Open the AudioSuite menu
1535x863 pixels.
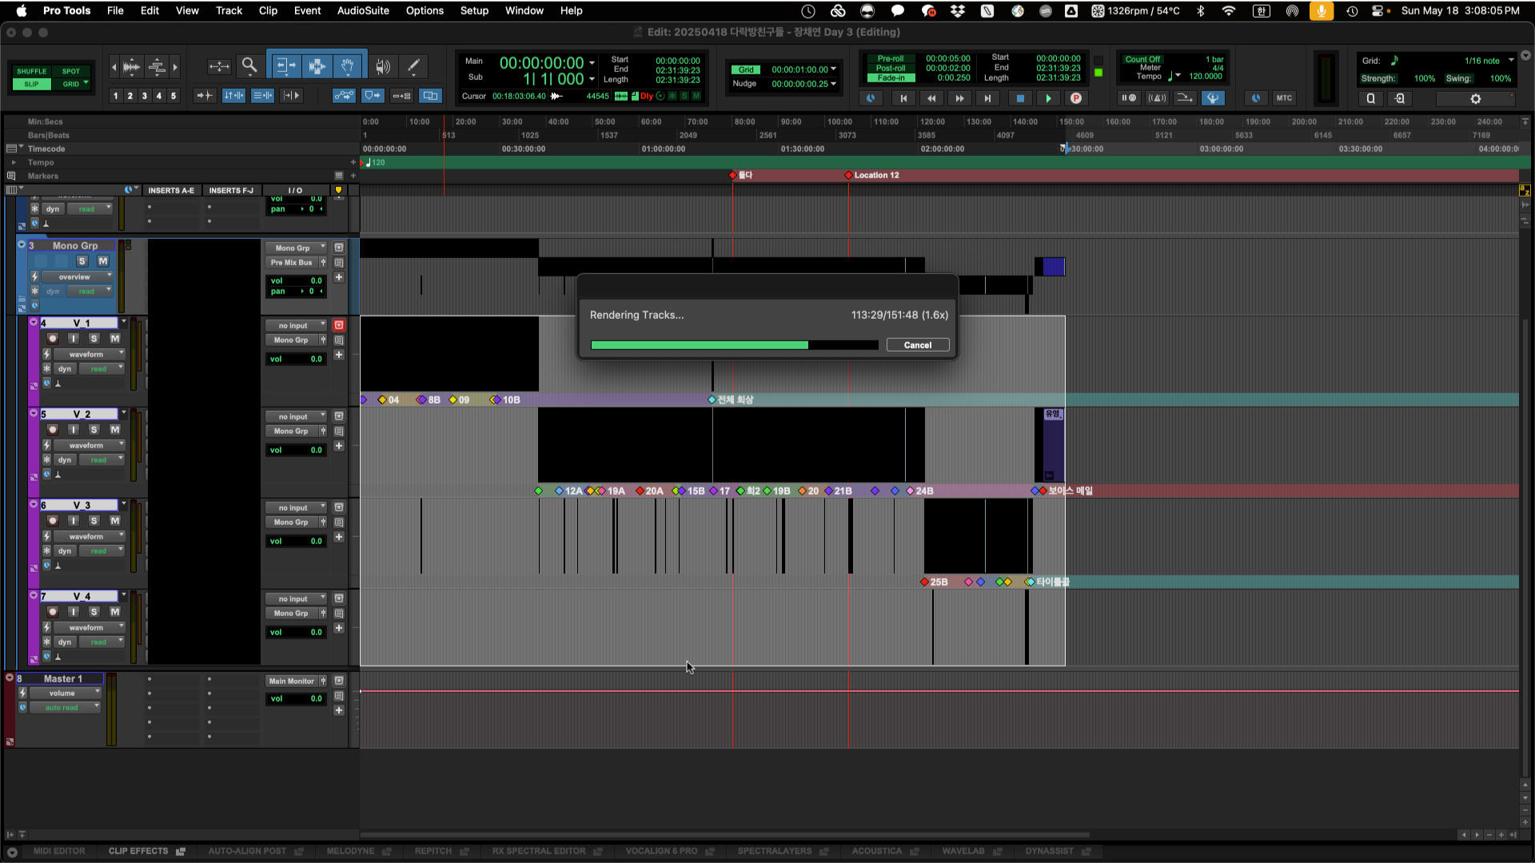[363, 10]
